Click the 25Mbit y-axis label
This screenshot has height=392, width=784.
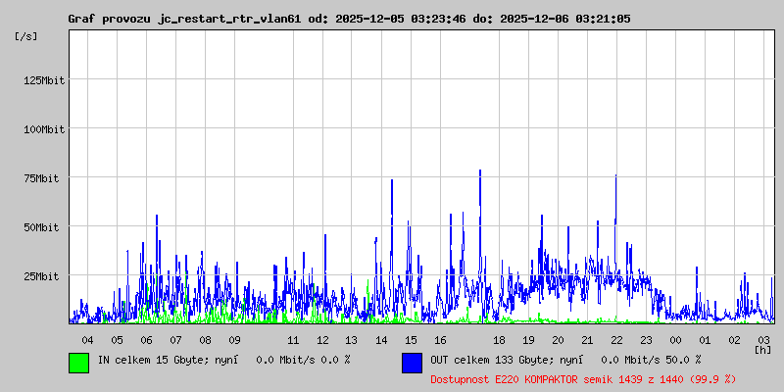tap(45, 276)
